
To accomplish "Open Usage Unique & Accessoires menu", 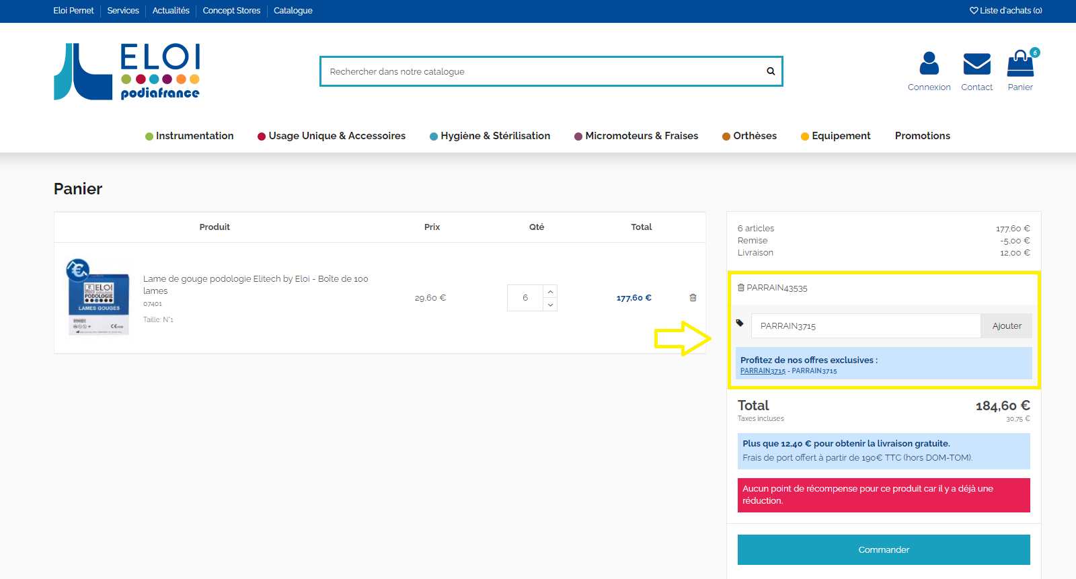I will 332,136.
